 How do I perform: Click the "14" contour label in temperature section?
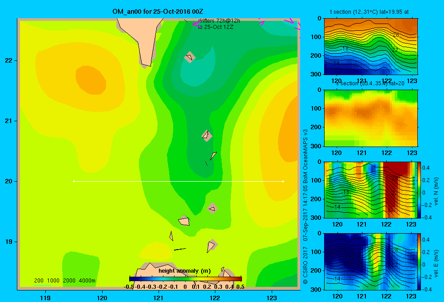point(337,64)
